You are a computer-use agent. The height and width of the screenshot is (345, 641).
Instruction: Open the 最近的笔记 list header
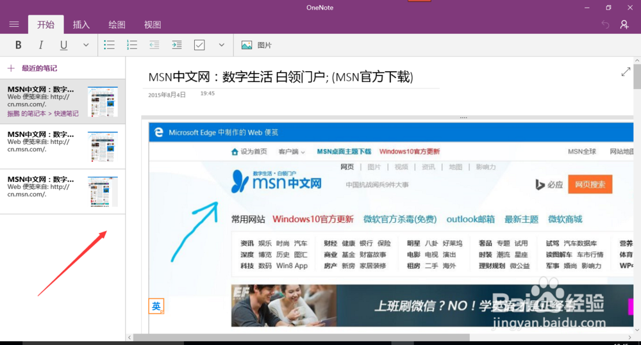(39, 68)
